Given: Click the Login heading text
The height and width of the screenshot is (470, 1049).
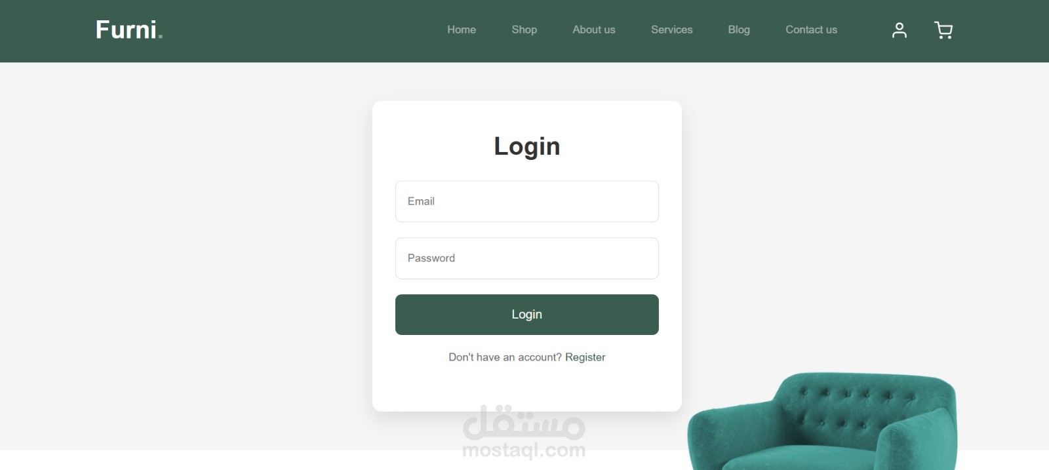Looking at the screenshot, I should coord(527,146).
